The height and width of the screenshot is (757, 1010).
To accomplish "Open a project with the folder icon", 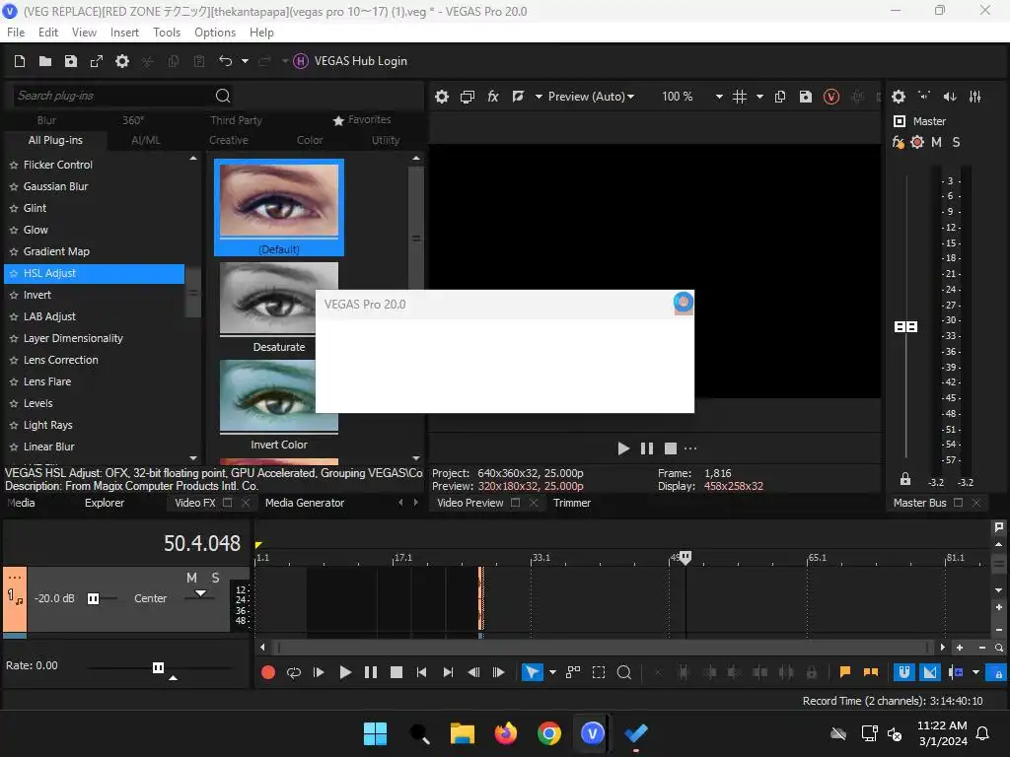I will pos(45,61).
